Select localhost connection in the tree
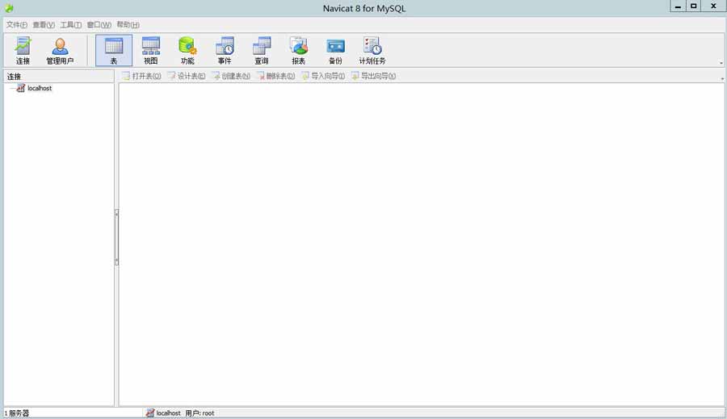Viewport: 727px width, 419px height. pos(40,88)
